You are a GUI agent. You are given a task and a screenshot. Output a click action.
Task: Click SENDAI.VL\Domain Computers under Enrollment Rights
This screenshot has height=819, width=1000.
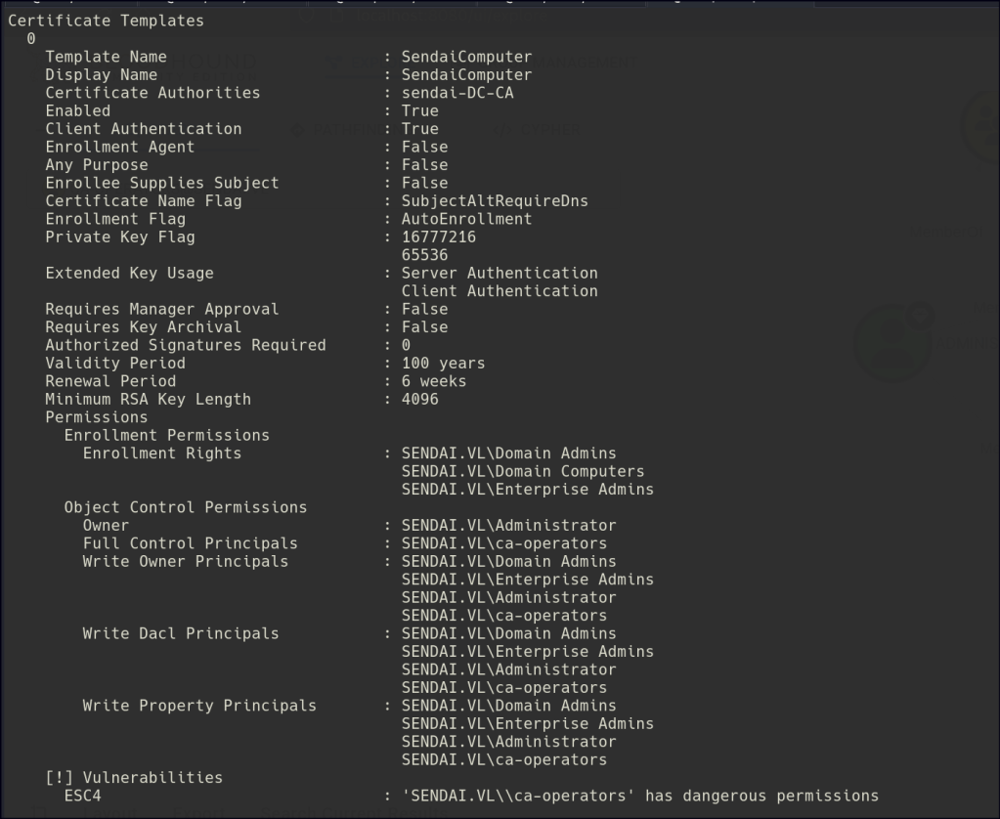(523, 471)
